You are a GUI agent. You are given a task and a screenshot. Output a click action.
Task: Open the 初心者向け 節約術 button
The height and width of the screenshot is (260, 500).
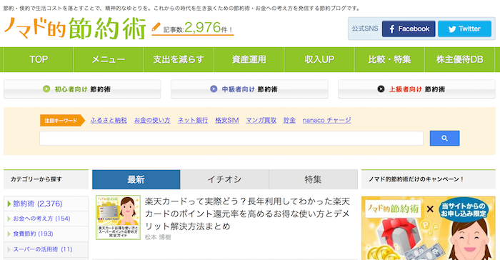[x=82, y=89]
